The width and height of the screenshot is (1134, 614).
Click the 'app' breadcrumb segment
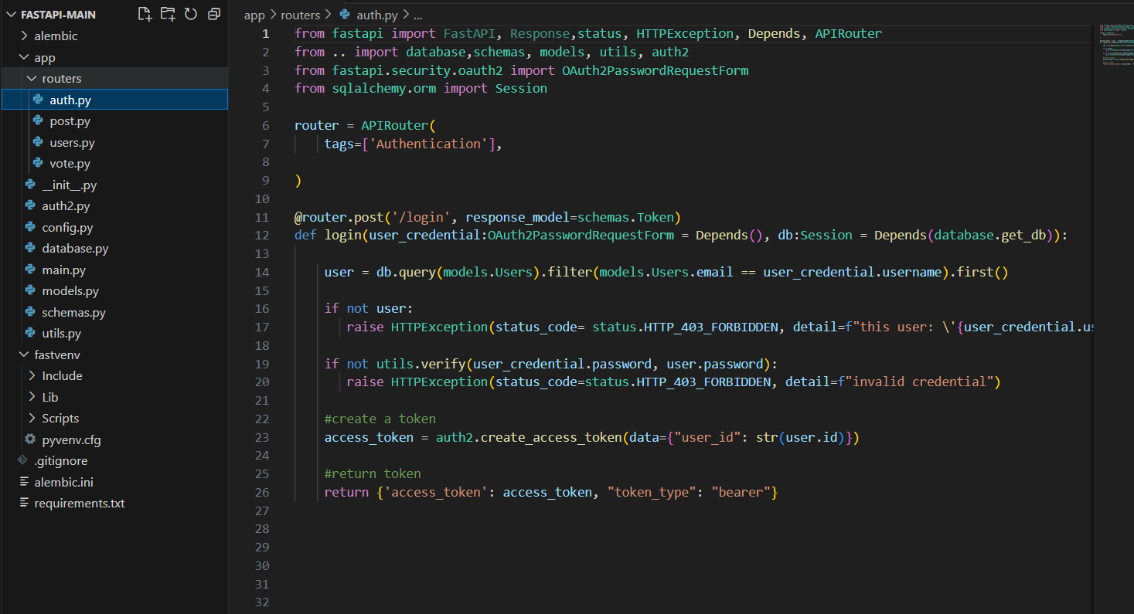click(x=254, y=15)
